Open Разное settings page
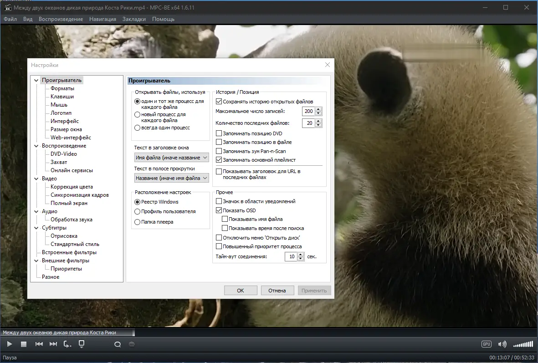538x363 pixels. coord(51,277)
